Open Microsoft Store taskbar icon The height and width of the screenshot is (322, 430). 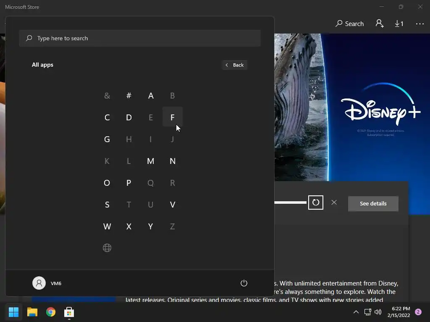coord(69,312)
